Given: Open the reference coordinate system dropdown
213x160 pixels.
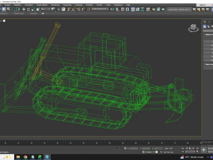Looking at the screenshot, I should pyautogui.click(x=46, y=9).
